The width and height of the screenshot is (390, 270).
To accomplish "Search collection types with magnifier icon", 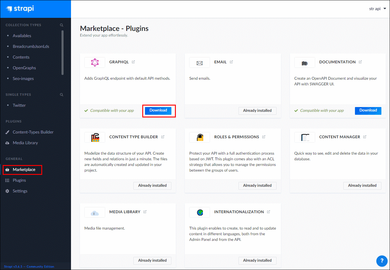I will click(61, 25).
